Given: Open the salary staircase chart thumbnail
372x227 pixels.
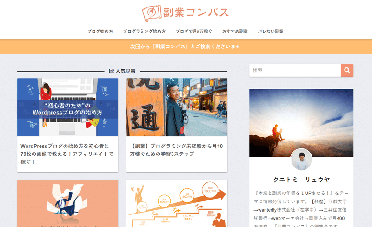Looking at the screenshot, I should coord(177,203).
